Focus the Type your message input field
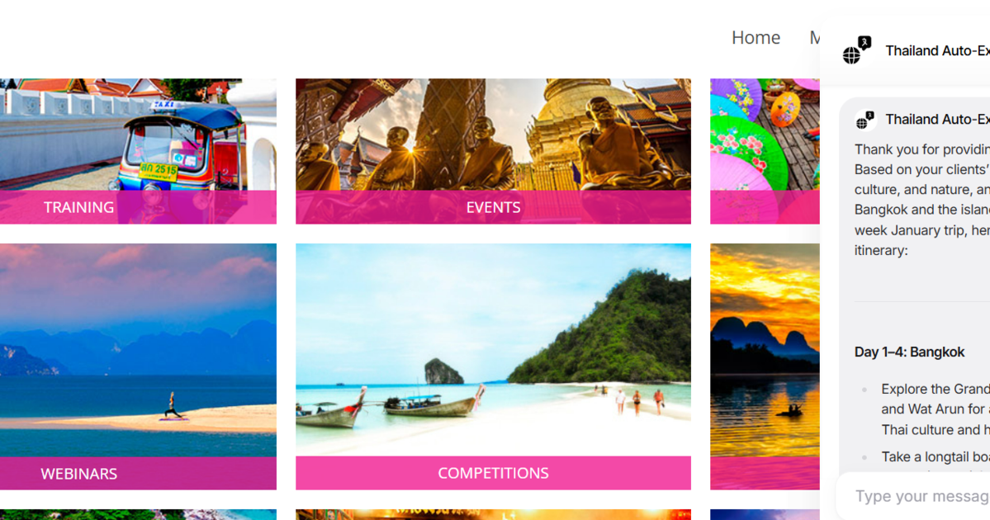Viewport: 990px width, 520px height. (913, 496)
